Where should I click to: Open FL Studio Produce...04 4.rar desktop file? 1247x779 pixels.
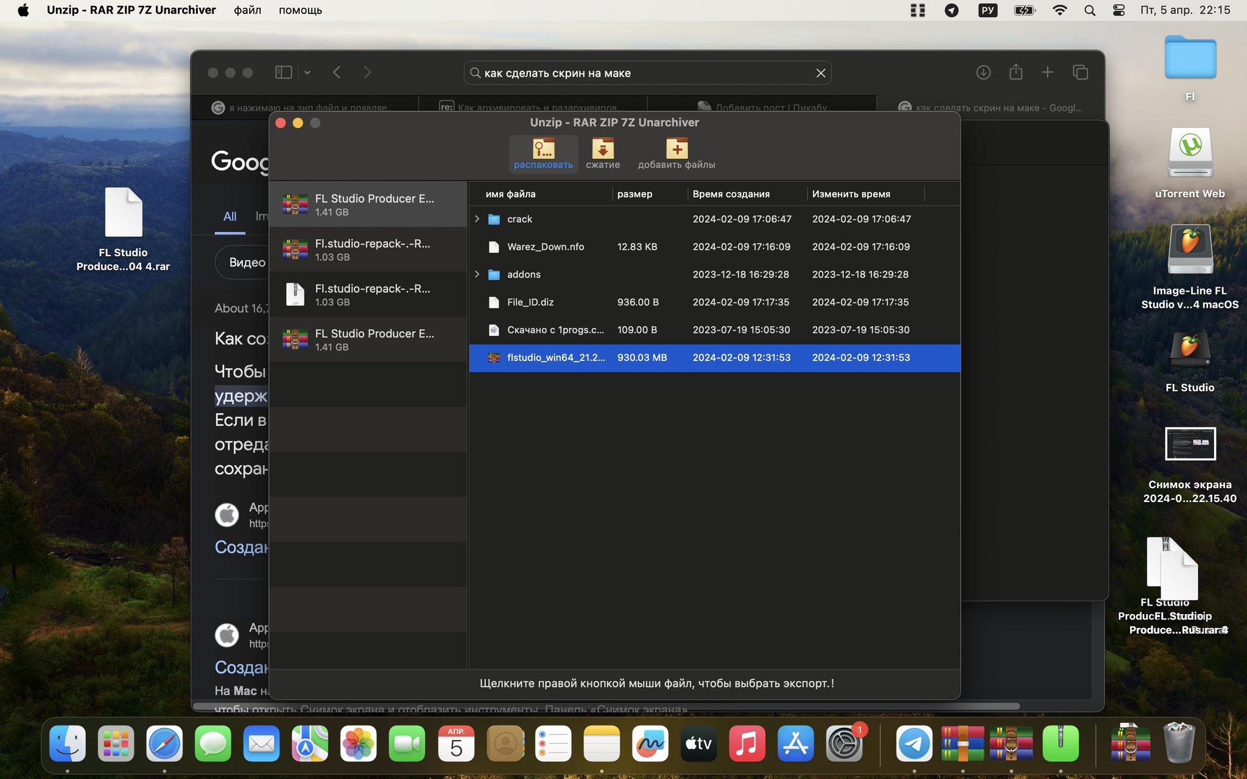coord(123,229)
